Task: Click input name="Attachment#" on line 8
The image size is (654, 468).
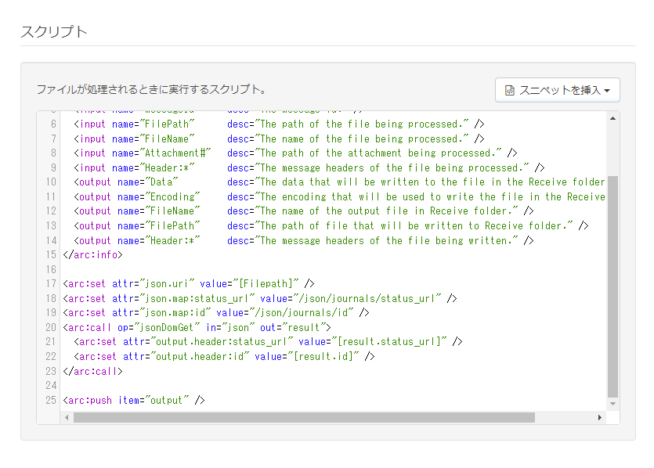Action: point(143,153)
